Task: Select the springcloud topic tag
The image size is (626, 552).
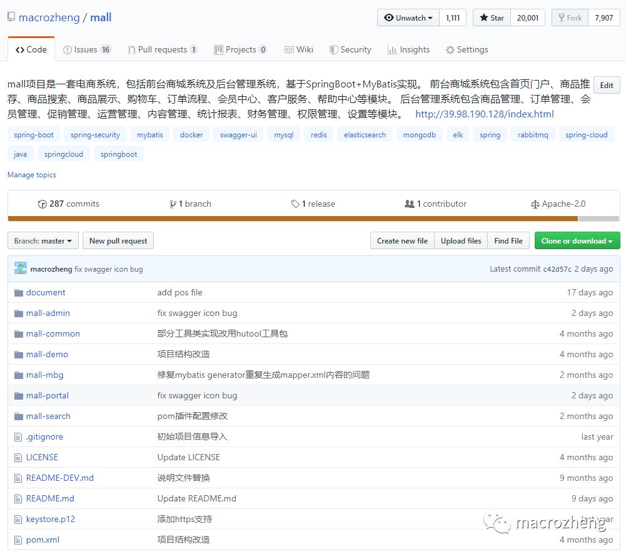Action: point(64,154)
